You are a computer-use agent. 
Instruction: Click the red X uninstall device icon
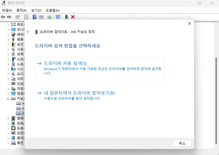click(x=73, y=17)
